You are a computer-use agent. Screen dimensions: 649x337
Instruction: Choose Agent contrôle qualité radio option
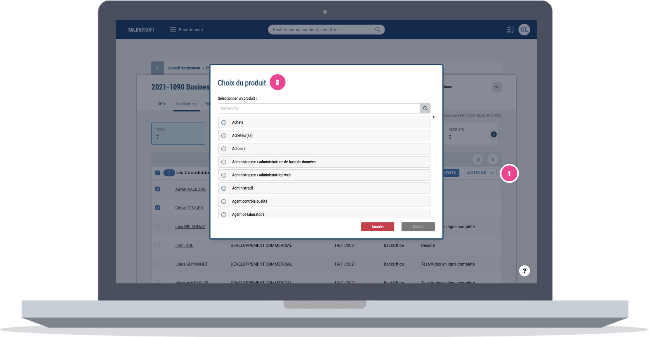(224, 202)
